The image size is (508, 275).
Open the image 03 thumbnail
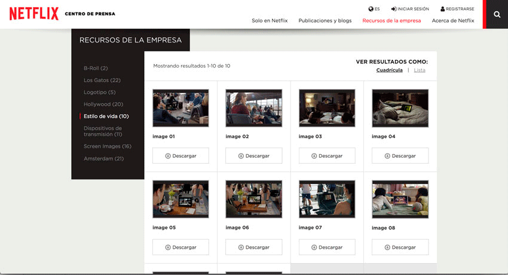pos(327,108)
